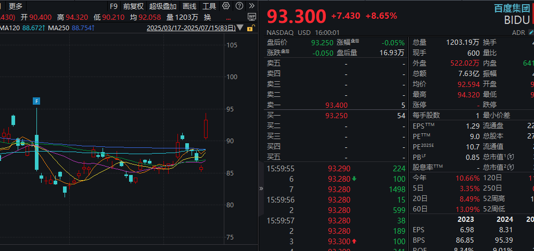Click the 20日 return 8.49%
Image resolution: width=534 pixels, height=251 pixels.
point(469,199)
